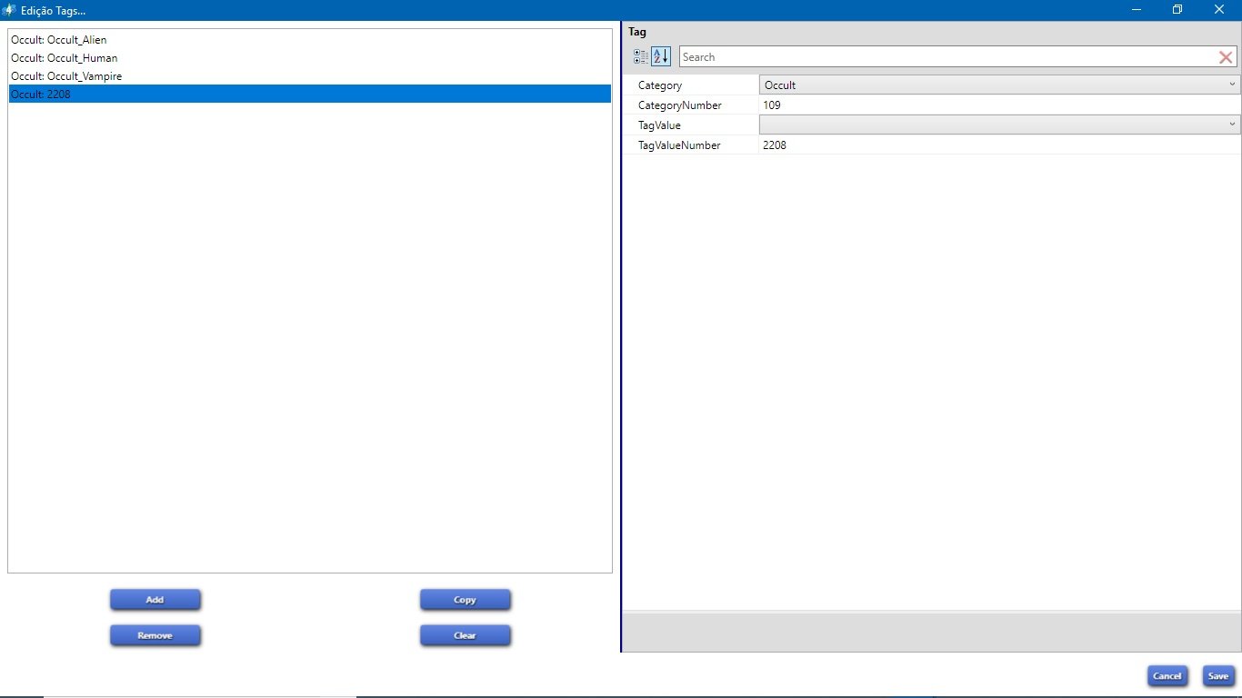Cancel the tag editing dialog
The image size is (1242, 698).
1167,676
